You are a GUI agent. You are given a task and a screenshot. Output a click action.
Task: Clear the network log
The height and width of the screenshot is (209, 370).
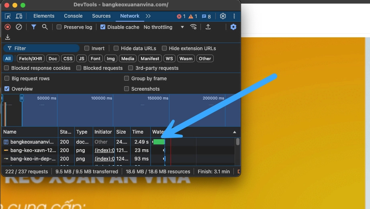pyautogui.click(x=19, y=27)
